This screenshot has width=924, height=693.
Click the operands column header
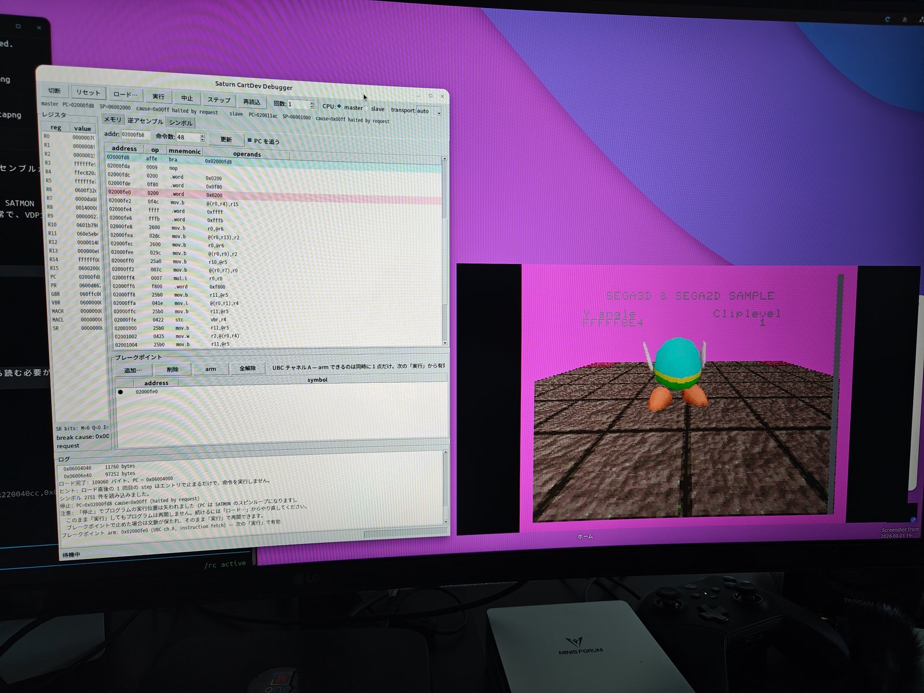247,154
